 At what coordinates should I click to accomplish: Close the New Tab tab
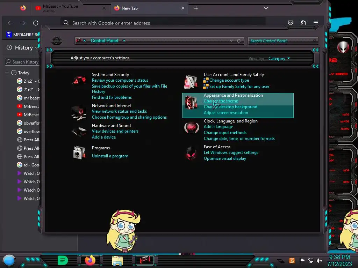182,8
